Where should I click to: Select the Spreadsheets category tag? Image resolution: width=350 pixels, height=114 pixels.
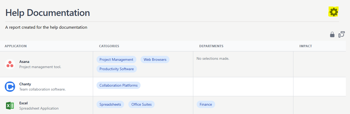pos(110,104)
